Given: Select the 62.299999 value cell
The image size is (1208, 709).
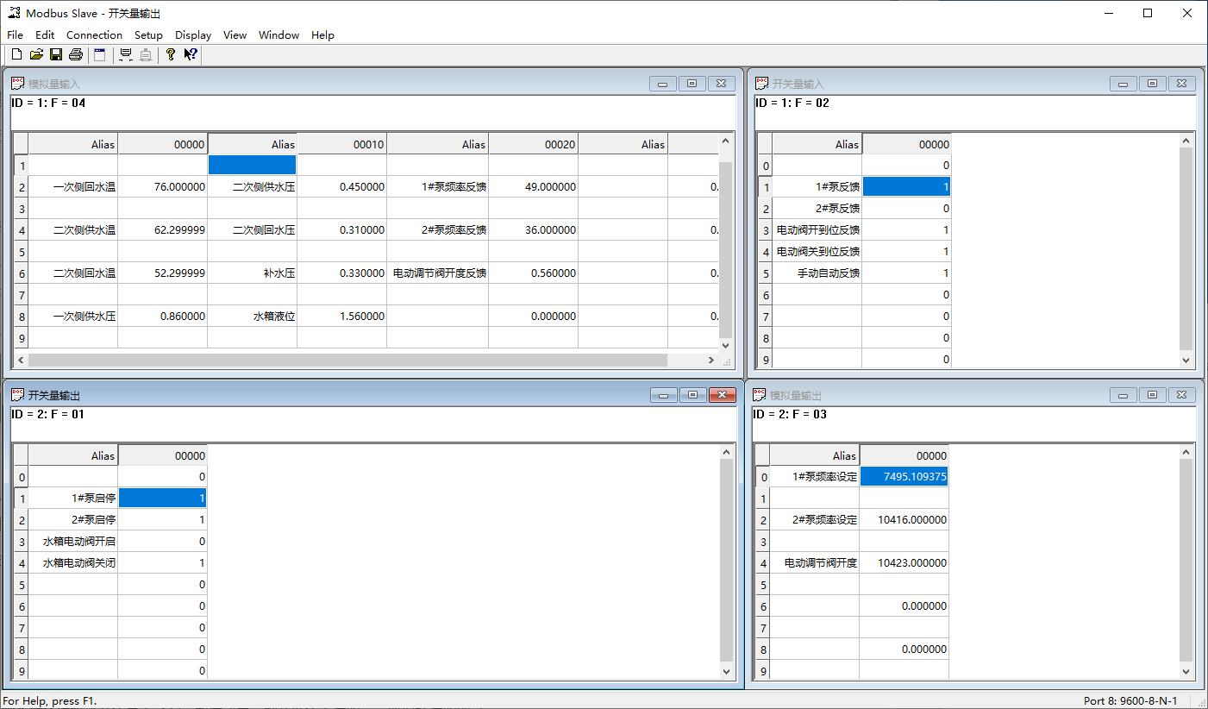Looking at the screenshot, I should click(x=162, y=229).
